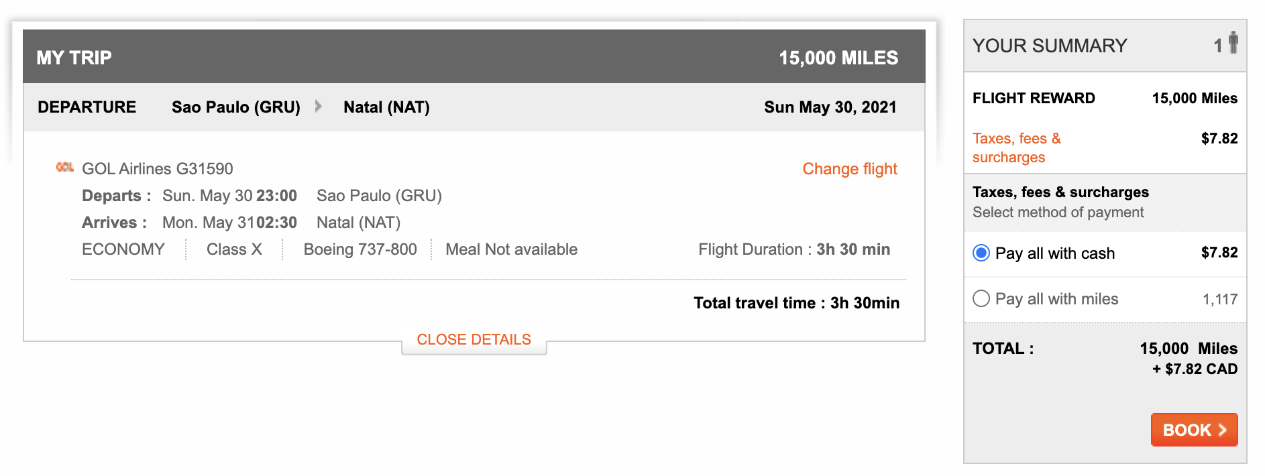Click the 15,000 MILES header amount
The image size is (1265, 476).
tap(838, 58)
